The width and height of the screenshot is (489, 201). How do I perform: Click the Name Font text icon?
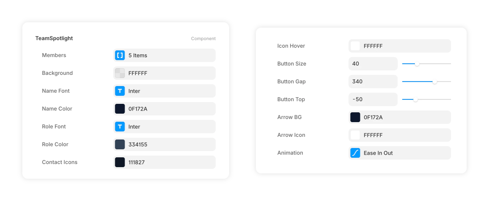(x=120, y=91)
